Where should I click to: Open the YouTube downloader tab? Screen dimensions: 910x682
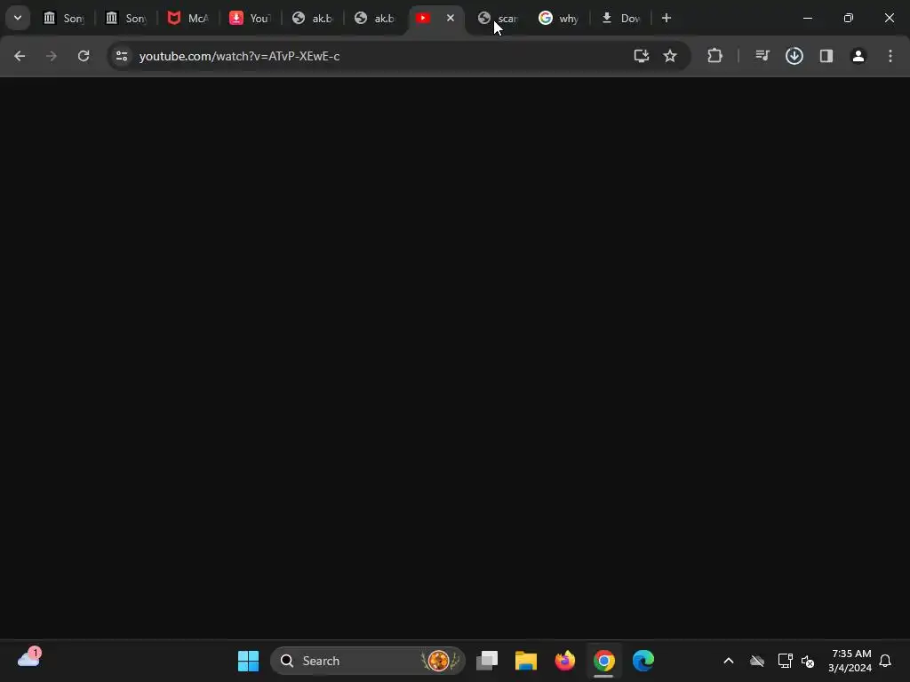coord(250,19)
